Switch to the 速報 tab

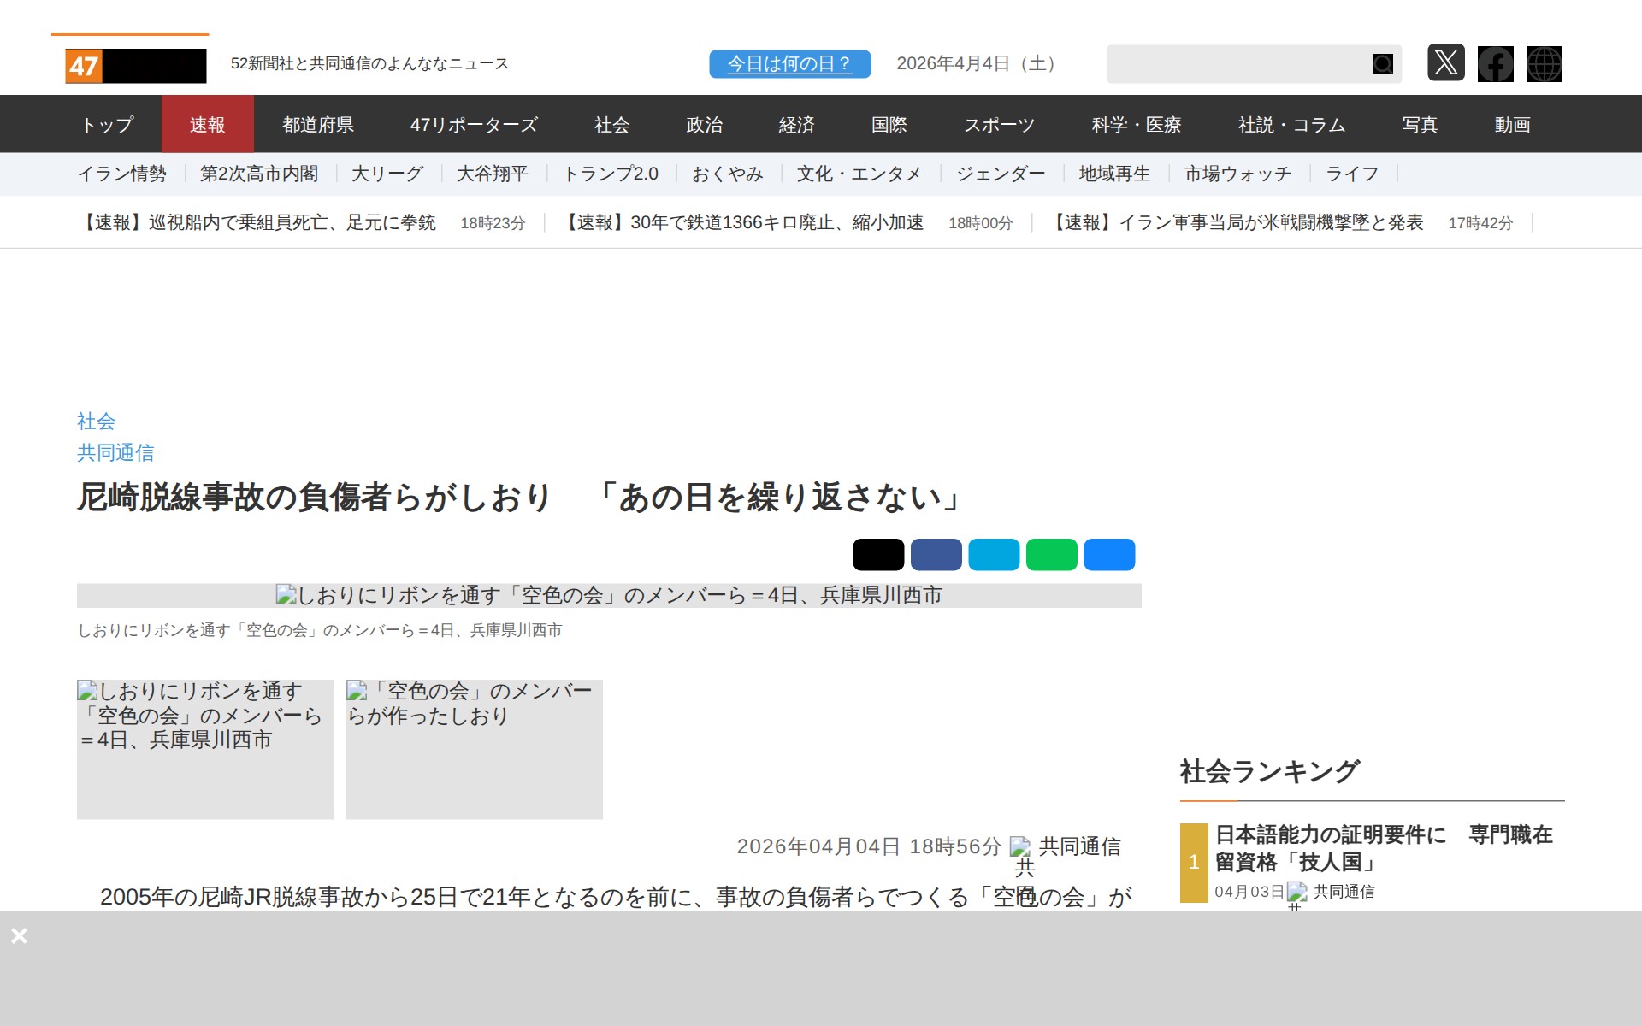pyautogui.click(x=208, y=124)
